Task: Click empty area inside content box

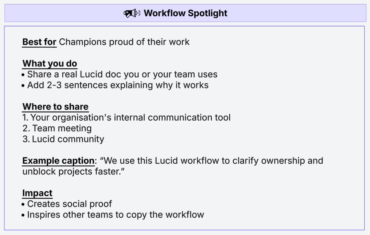Action: 281,102
